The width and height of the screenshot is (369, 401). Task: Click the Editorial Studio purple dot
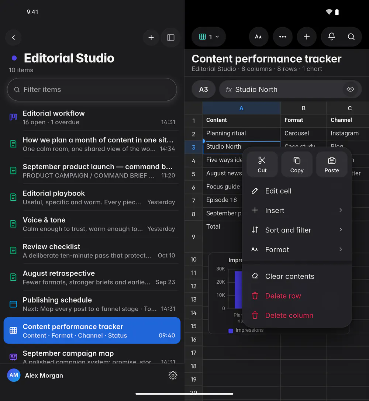(14, 58)
